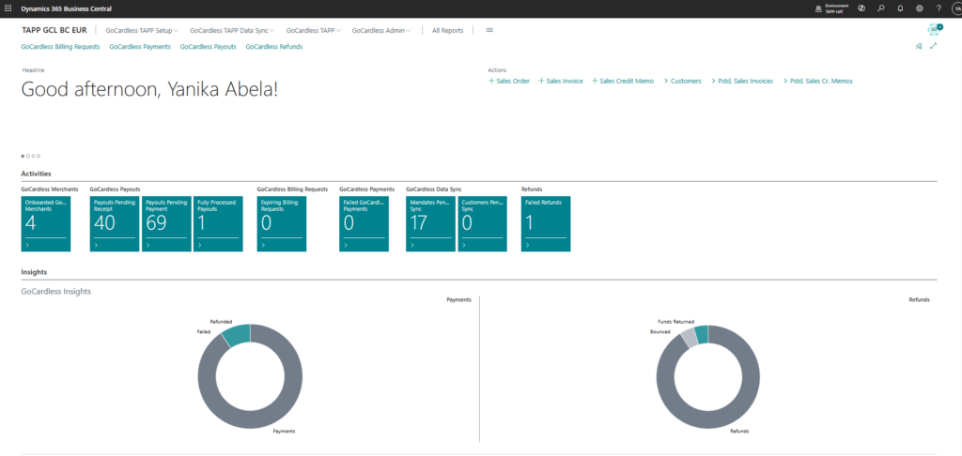Open All Reports

(x=447, y=30)
